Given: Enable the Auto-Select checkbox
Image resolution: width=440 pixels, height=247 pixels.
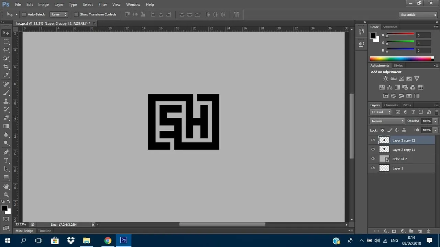Looking at the screenshot, I should 24,14.
